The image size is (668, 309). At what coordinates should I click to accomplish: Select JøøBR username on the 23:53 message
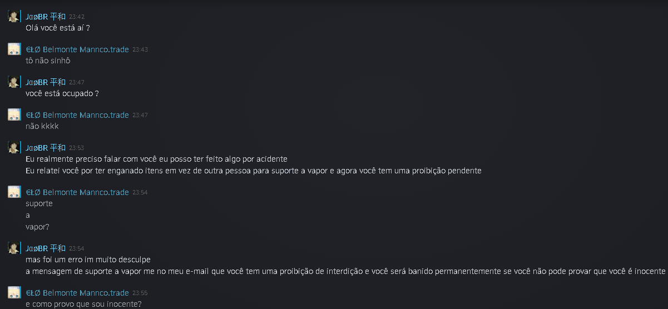46,148
